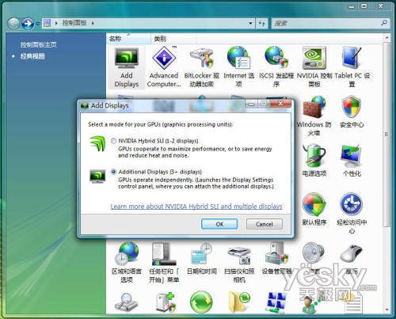396x319 pixels.
Task: Open recent pages dropdown beside Forward button
Action: pos(37,24)
